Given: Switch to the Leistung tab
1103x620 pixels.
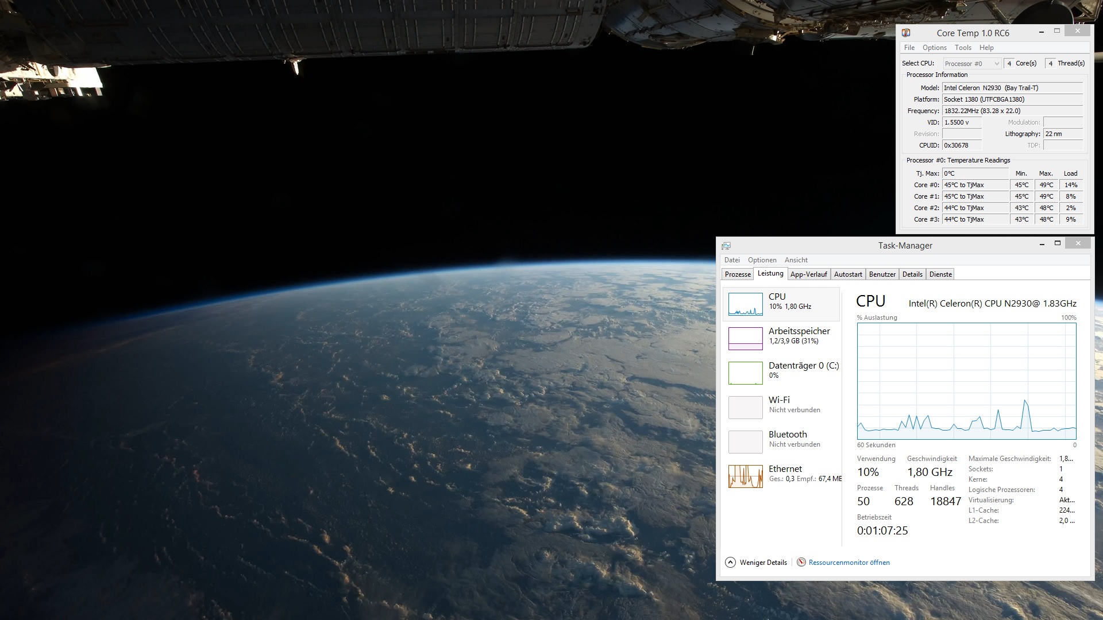Looking at the screenshot, I should click(770, 273).
